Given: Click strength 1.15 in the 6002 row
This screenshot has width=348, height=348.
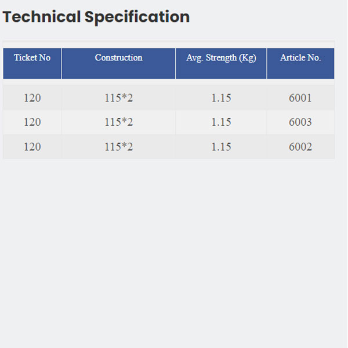Looking at the screenshot, I should click(x=221, y=147).
